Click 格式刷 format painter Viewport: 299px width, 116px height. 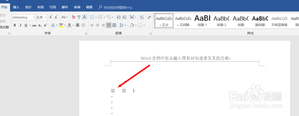[4, 27]
